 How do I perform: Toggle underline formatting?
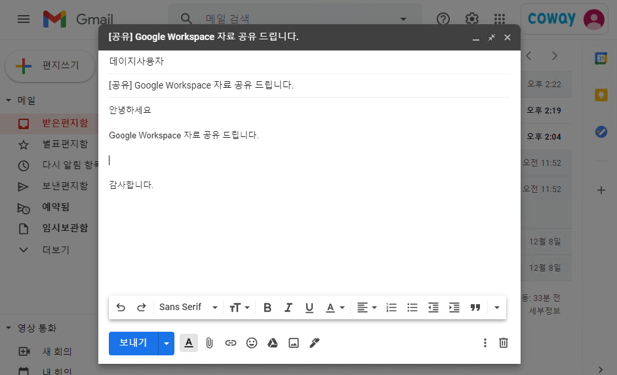[x=309, y=307]
